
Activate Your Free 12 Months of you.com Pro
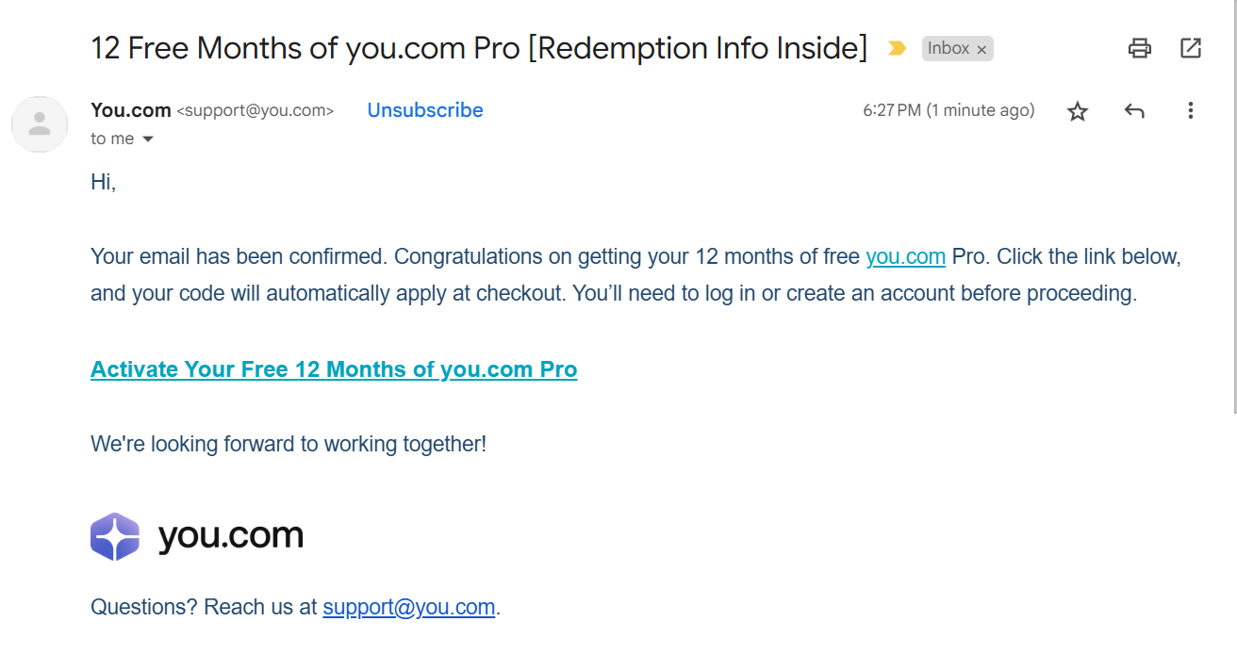click(x=334, y=369)
